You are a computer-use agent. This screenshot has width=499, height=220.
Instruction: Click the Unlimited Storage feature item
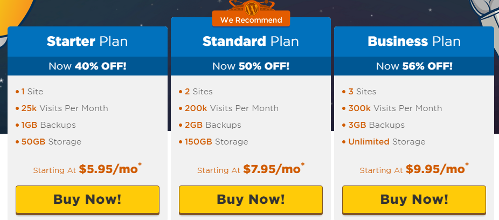384,142
